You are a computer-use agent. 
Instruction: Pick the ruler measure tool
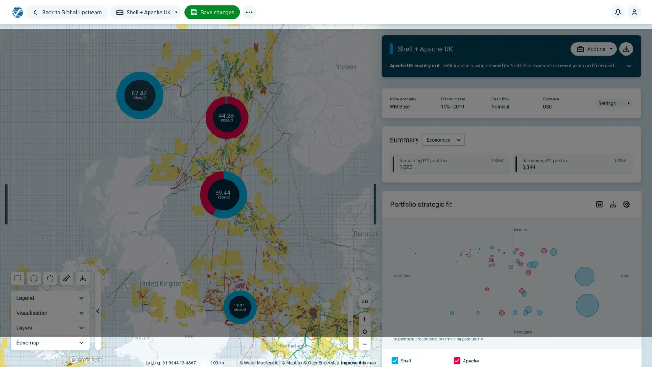pos(67,278)
